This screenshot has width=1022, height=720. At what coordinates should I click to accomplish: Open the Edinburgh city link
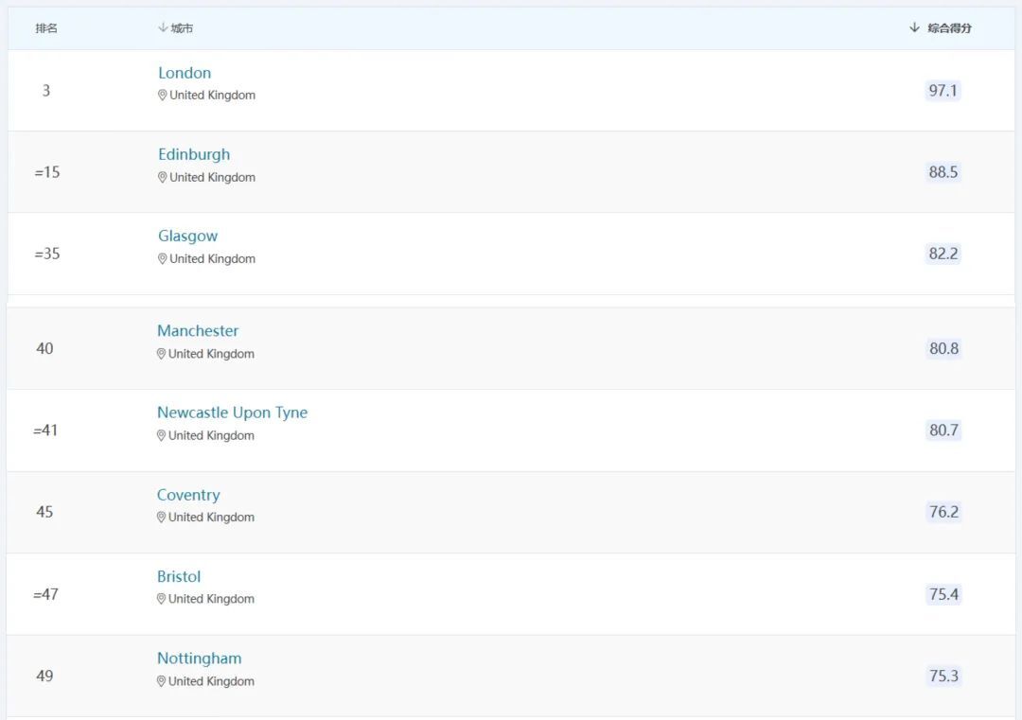tap(194, 154)
